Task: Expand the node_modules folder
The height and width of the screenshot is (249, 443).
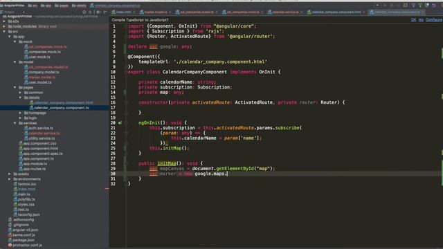Action: coord(4,26)
